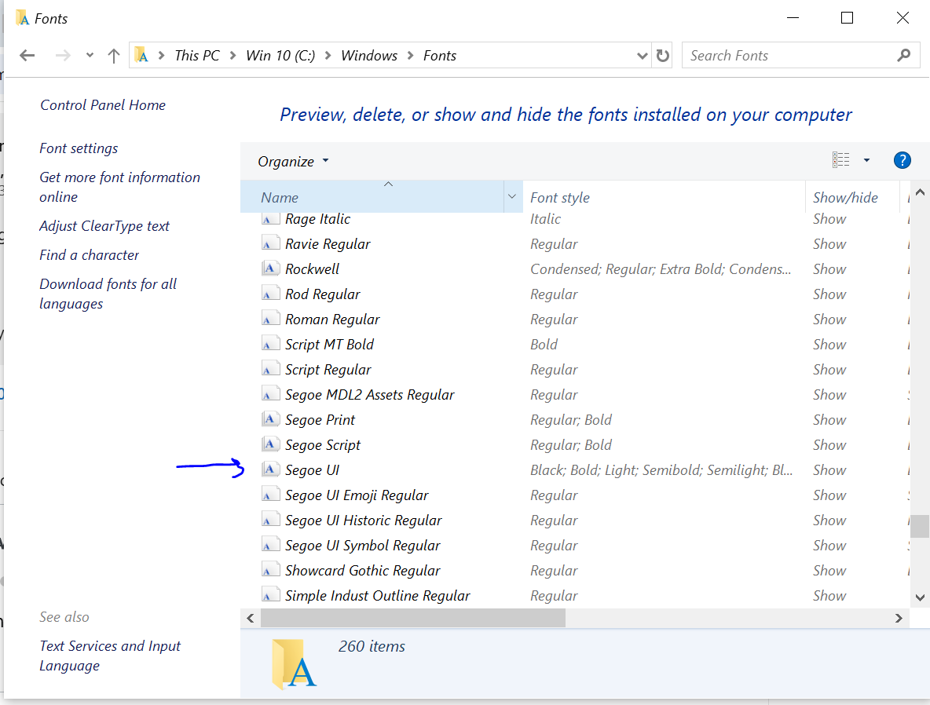
Task: Expand the address bar history dropdown
Action: click(642, 56)
